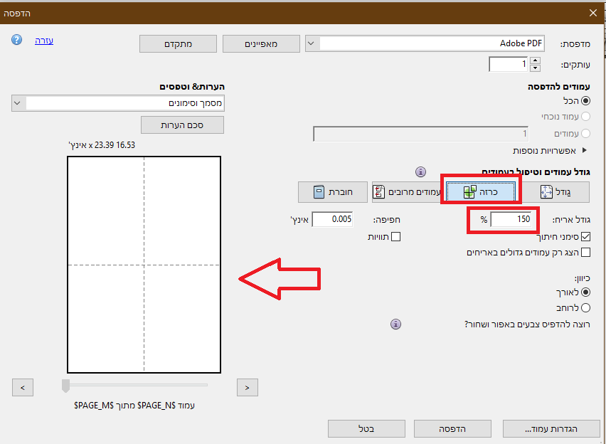The height and width of the screenshot is (444, 606).
Task: Select the הכל all pages radio button
Action: [585, 101]
